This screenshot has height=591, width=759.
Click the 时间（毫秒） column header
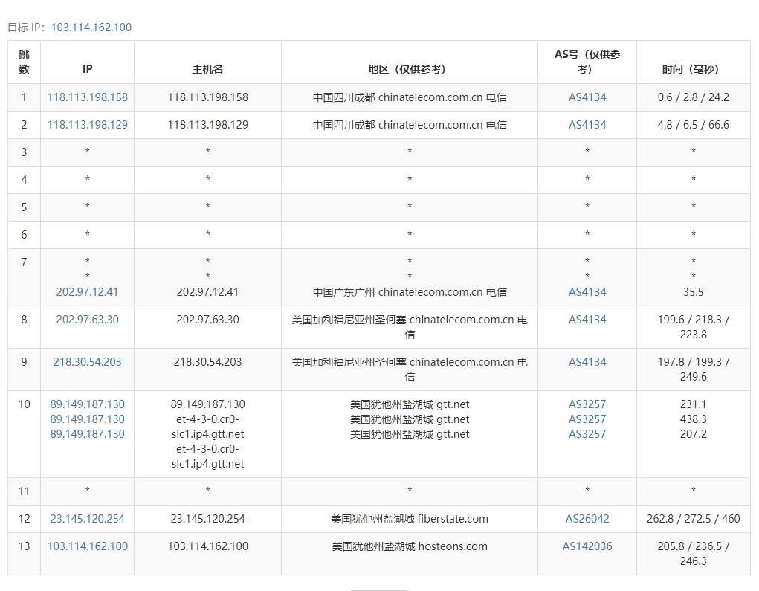693,69
